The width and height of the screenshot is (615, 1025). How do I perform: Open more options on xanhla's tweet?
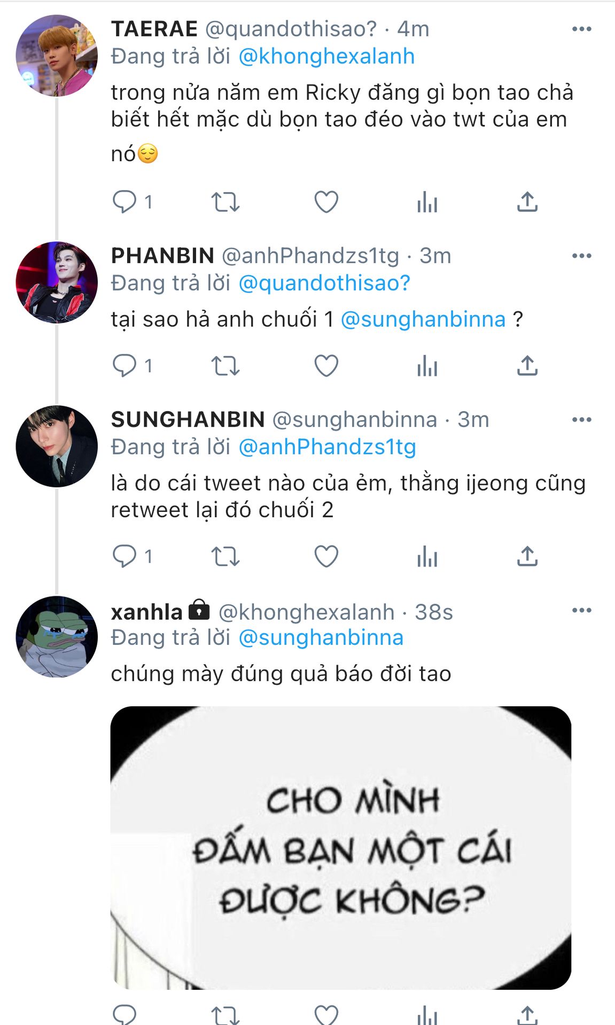581,610
